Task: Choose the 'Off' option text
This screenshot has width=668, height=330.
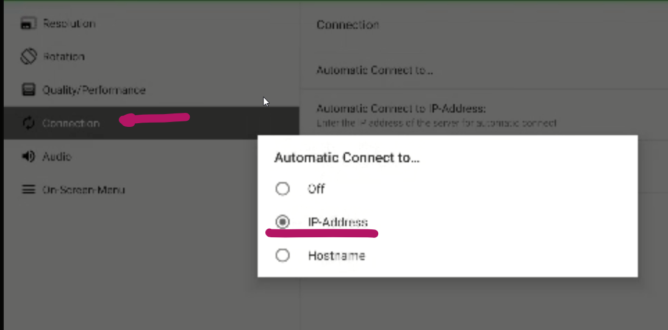Action: (316, 189)
